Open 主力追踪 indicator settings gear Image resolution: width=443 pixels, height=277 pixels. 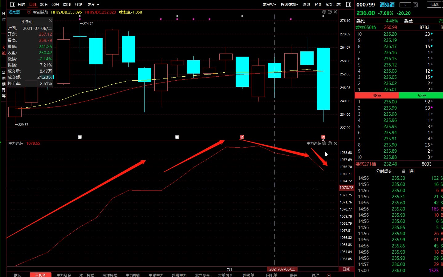point(324,143)
